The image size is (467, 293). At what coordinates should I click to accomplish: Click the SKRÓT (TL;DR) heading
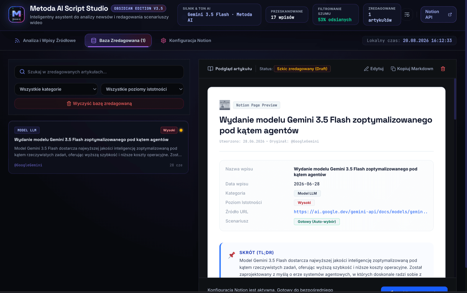[x=256, y=253]
